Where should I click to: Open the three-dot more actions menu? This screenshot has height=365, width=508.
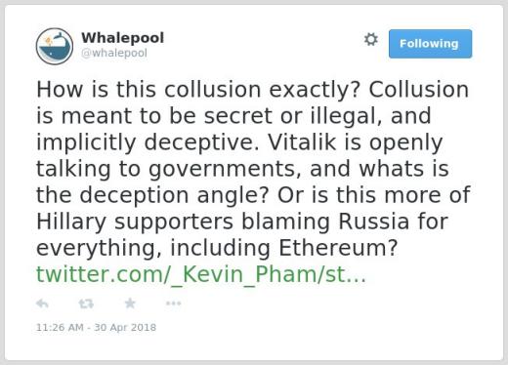(x=173, y=304)
